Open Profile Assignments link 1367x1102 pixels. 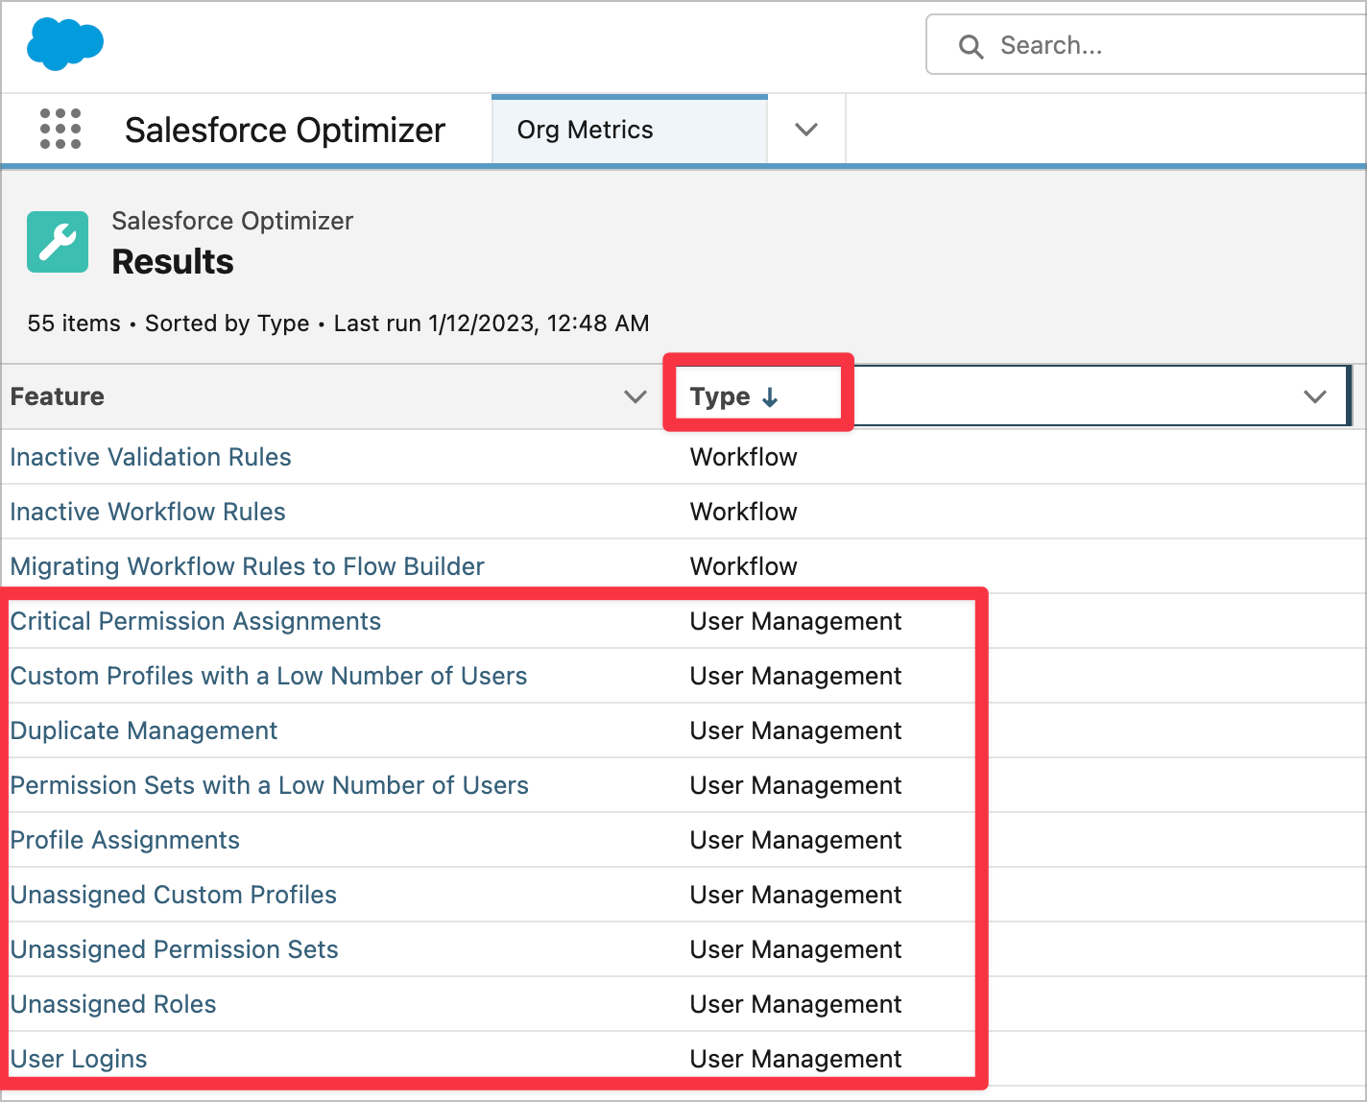click(x=125, y=840)
